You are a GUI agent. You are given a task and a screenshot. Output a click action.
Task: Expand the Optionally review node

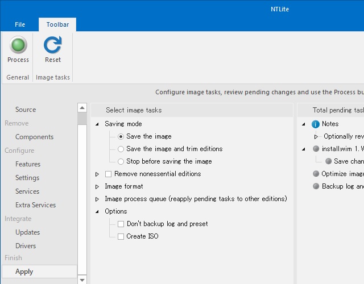click(316, 137)
